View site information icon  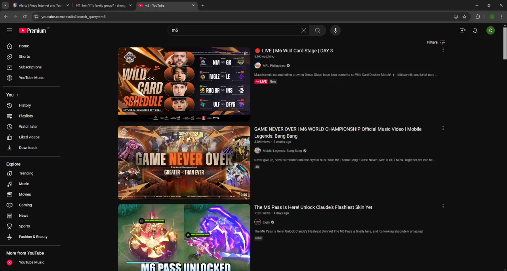pyautogui.click(x=36, y=17)
